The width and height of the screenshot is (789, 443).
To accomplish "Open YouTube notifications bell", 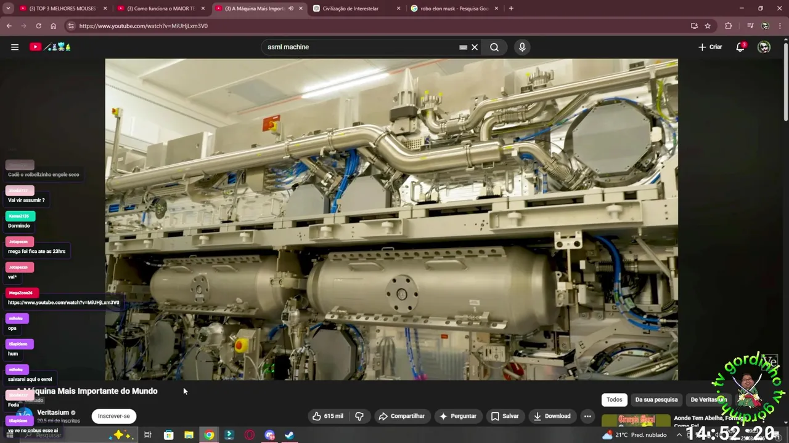I will pyautogui.click(x=740, y=47).
